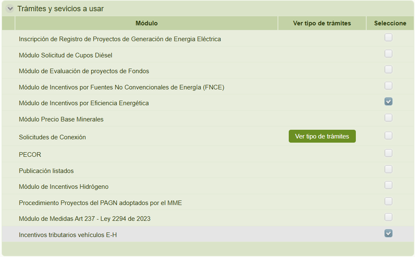Screen dimensions: 415x257
Task: Uncheck Incentivos tributarios vehículos E-H
Action: tap(388, 233)
